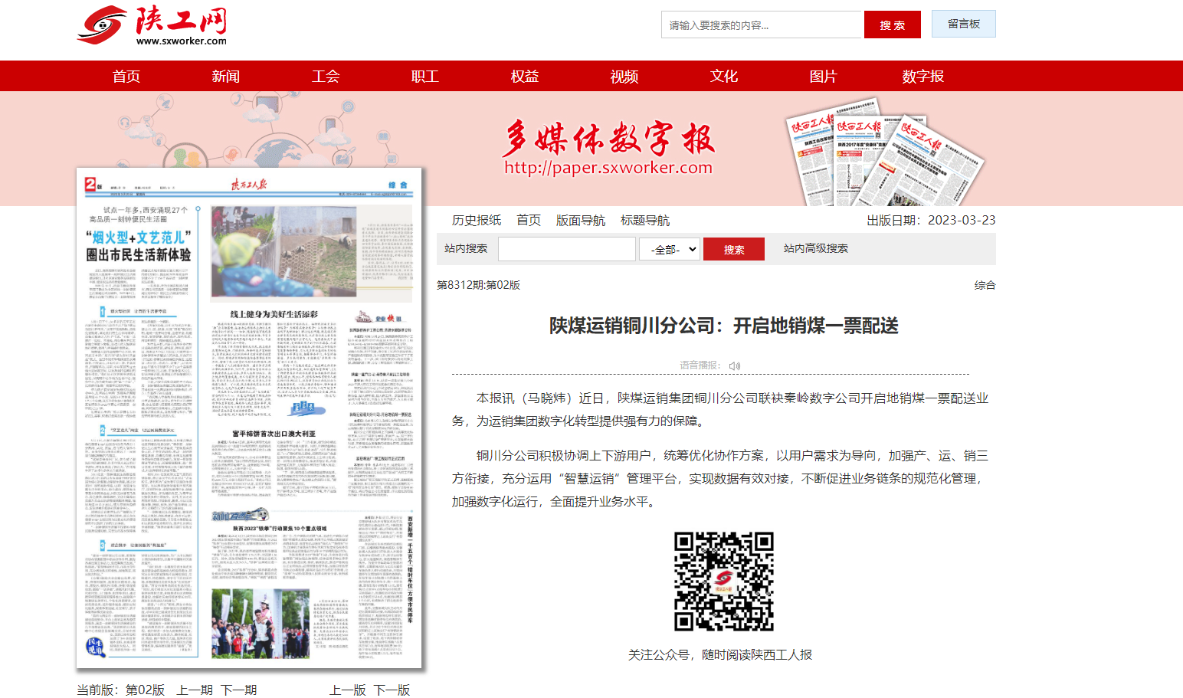
Task: Expand the -全部- dropdown
Action: tap(670, 249)
